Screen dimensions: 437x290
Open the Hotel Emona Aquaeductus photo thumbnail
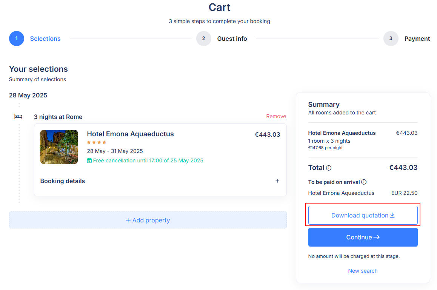[59, 147]
